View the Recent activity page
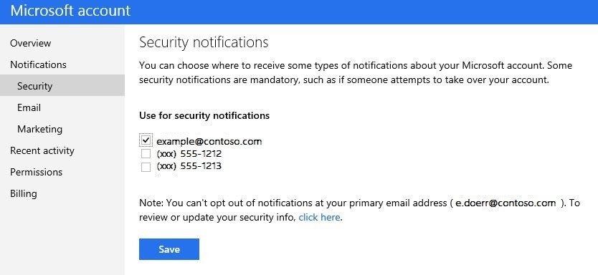Image resolution: width=598 pixels, height=275 pixels. (x=42, y=150)
